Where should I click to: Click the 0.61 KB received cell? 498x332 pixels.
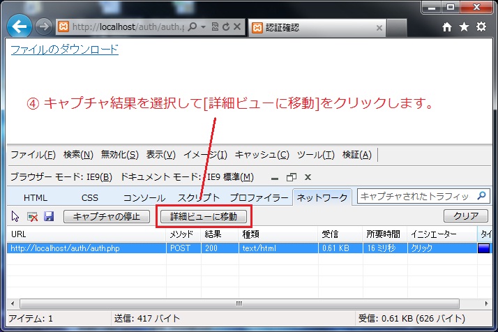(x=340, y=248)
